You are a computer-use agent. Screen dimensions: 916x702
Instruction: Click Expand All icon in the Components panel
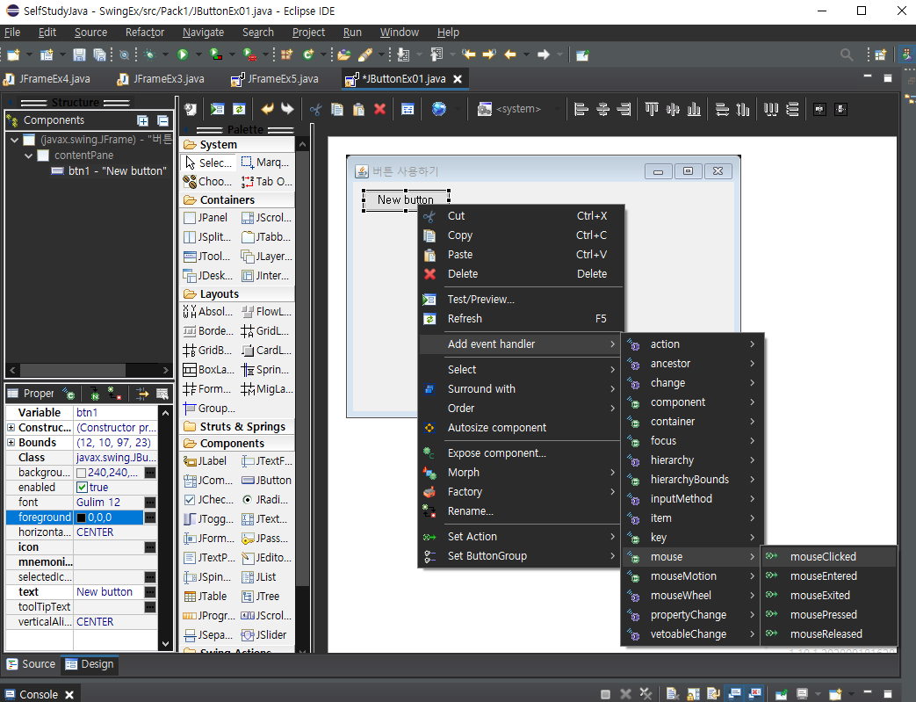142,120
